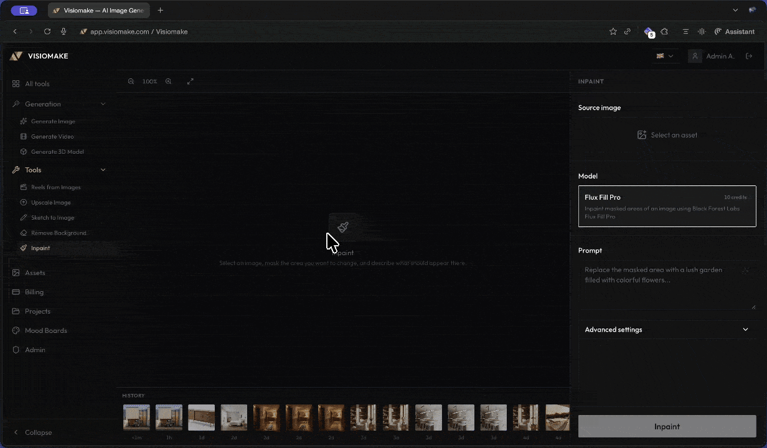This screenshot has width=767, height=448.
Task: Click the Select an asset area
Action: (x=667, y=134)
